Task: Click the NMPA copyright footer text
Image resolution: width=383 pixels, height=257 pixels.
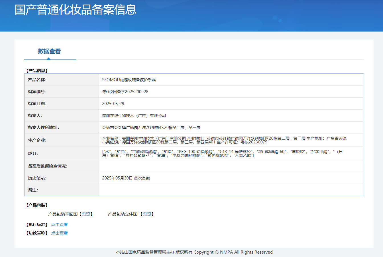Action: pyautogui.click(x=194, y=252)
